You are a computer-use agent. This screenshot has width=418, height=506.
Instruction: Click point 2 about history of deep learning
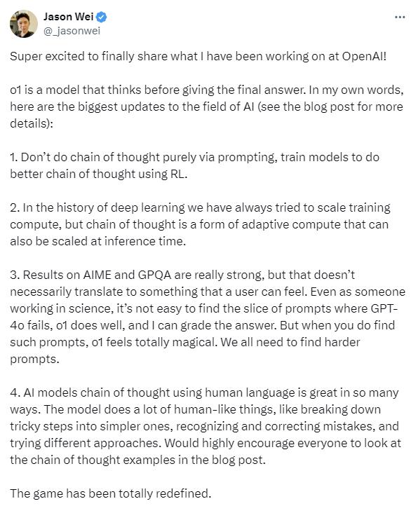(201, 224)
